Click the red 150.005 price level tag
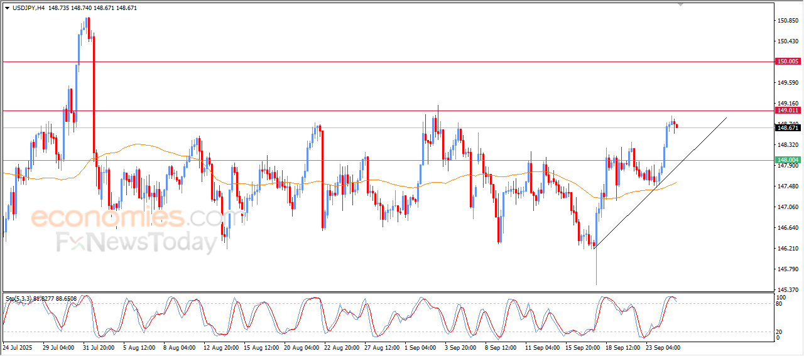The height and width of the screenshot is (356, 804). (788, 62)
